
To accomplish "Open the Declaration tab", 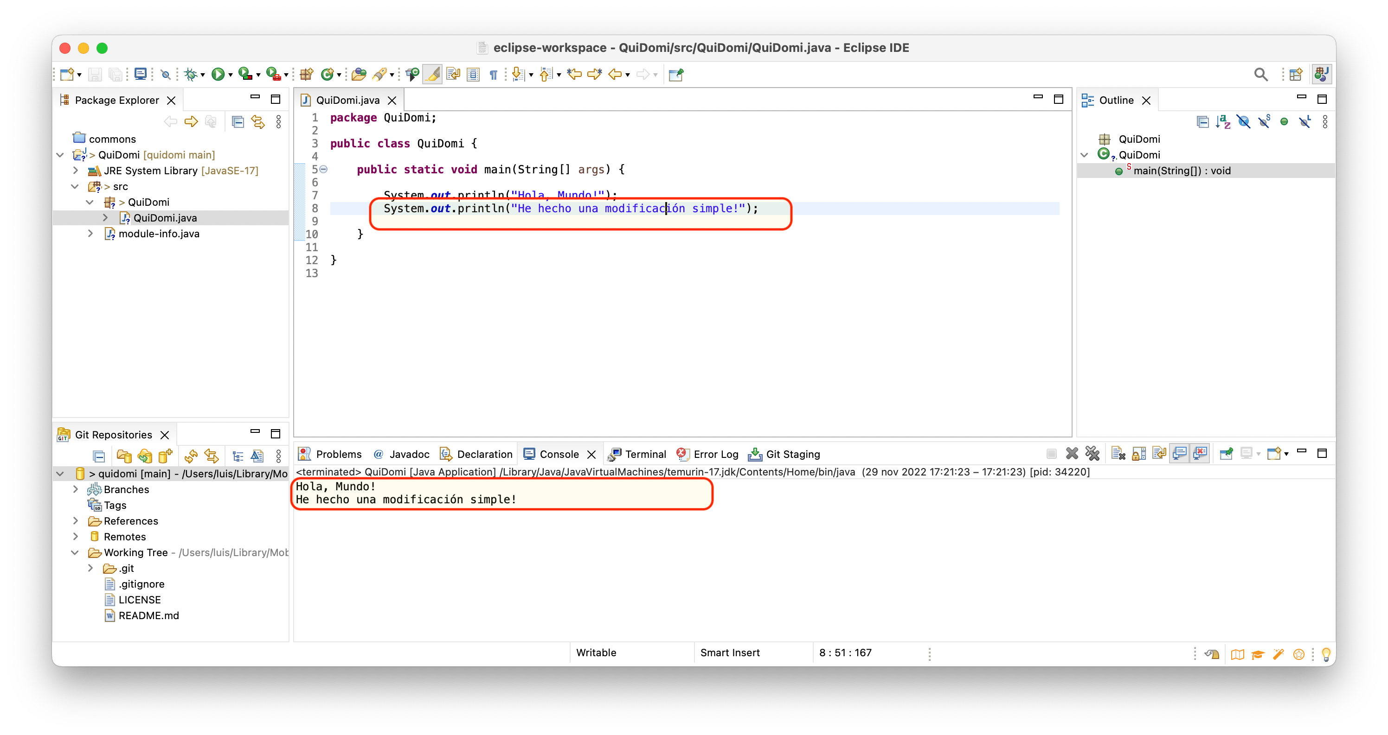I will click(476, 454).
